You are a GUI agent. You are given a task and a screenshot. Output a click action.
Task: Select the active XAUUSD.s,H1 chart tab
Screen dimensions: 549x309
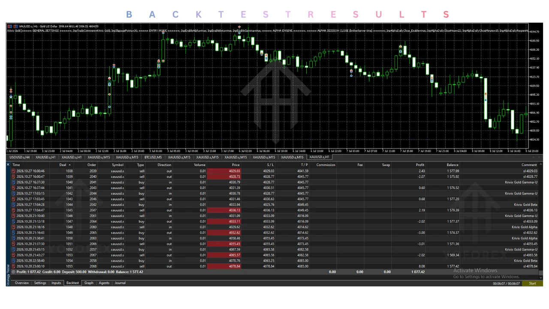click(x=319, y=157)
